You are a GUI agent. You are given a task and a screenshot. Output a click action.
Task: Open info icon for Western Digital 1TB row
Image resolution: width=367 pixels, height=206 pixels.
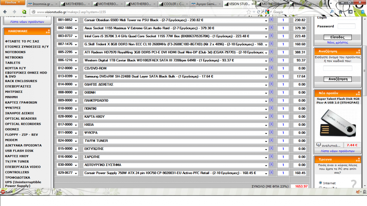pos(271,60)
